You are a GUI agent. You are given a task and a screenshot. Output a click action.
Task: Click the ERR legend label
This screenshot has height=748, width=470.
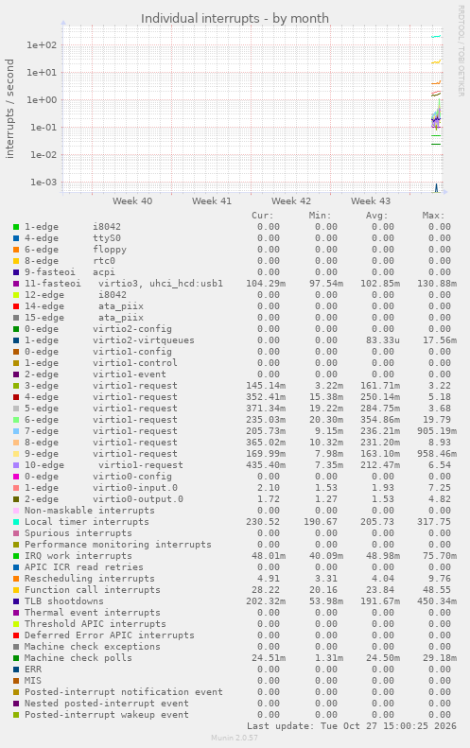pyautogui.click(x=33, y=670)
